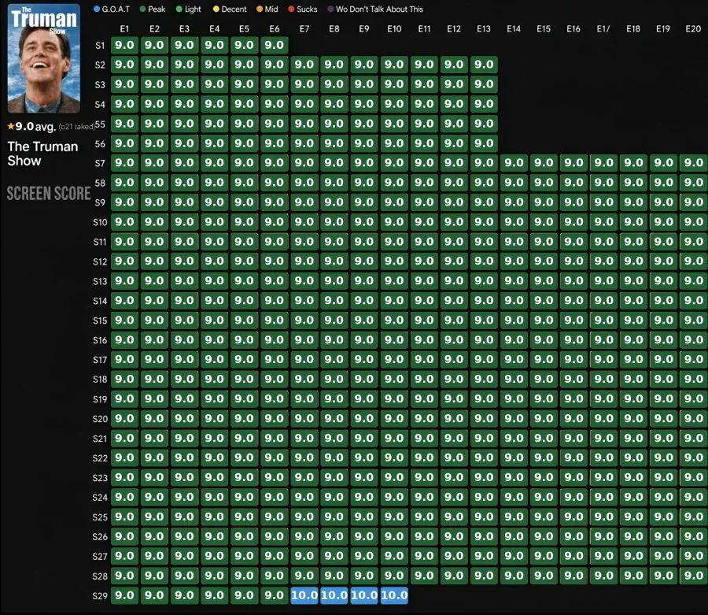Click the purple Don't Talk About This dot

330,9
